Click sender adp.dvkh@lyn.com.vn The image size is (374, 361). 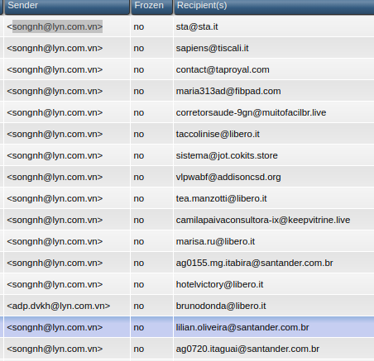click(59, 306)
